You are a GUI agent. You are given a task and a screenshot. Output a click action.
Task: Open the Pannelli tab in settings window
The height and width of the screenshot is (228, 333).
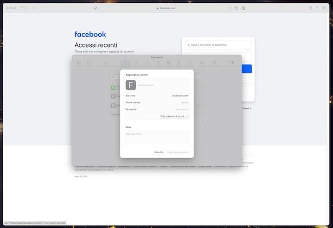coord(89,64)
